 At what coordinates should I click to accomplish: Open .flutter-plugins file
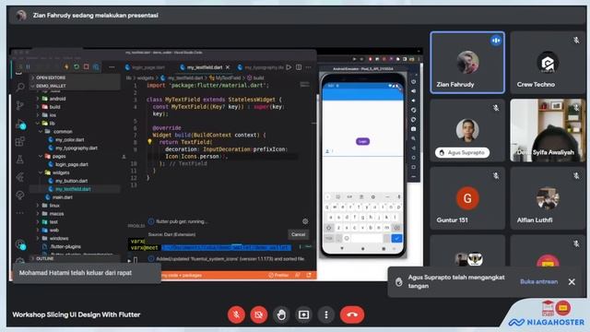point(62,247)
